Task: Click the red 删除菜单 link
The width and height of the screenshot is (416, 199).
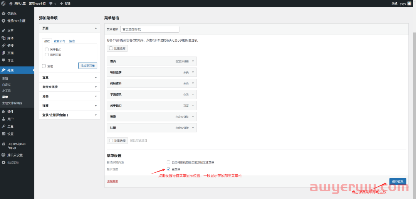Action: [112, 181]
